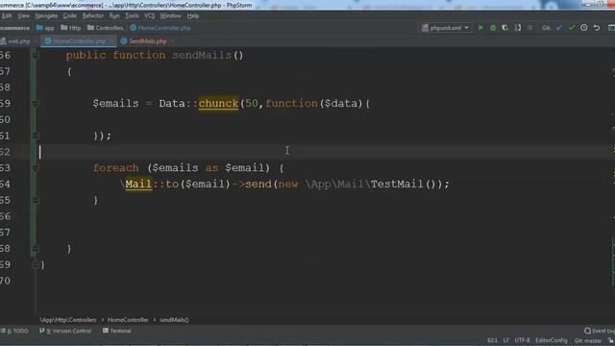Click the fold end marker at line 68
615x346 pixels.
(36, 249)
